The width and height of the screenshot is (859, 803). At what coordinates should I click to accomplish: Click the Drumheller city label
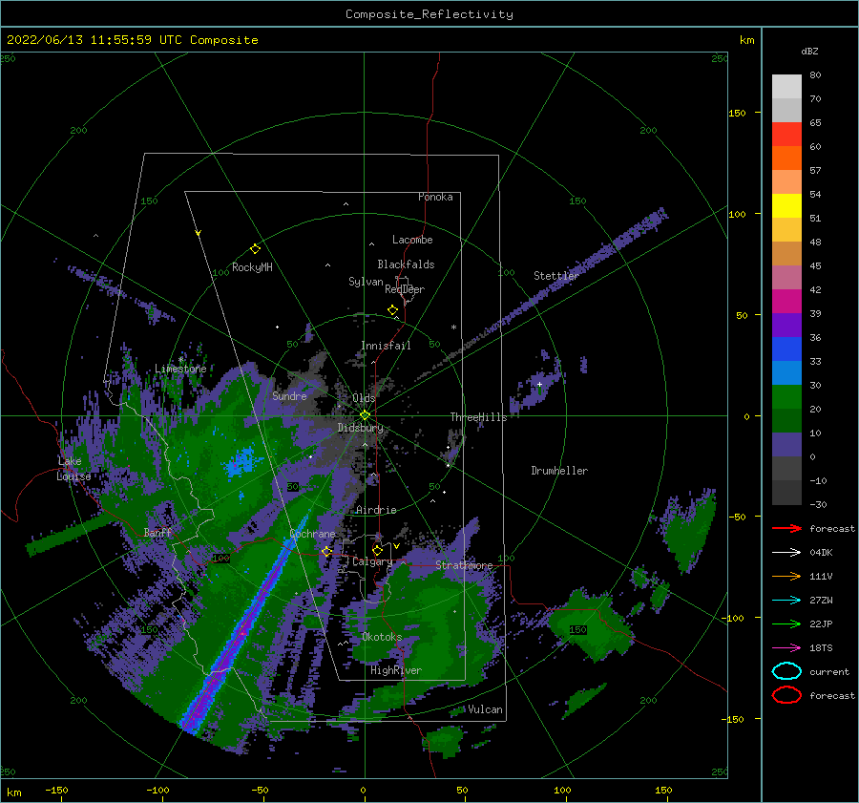(x=559, y=471)
